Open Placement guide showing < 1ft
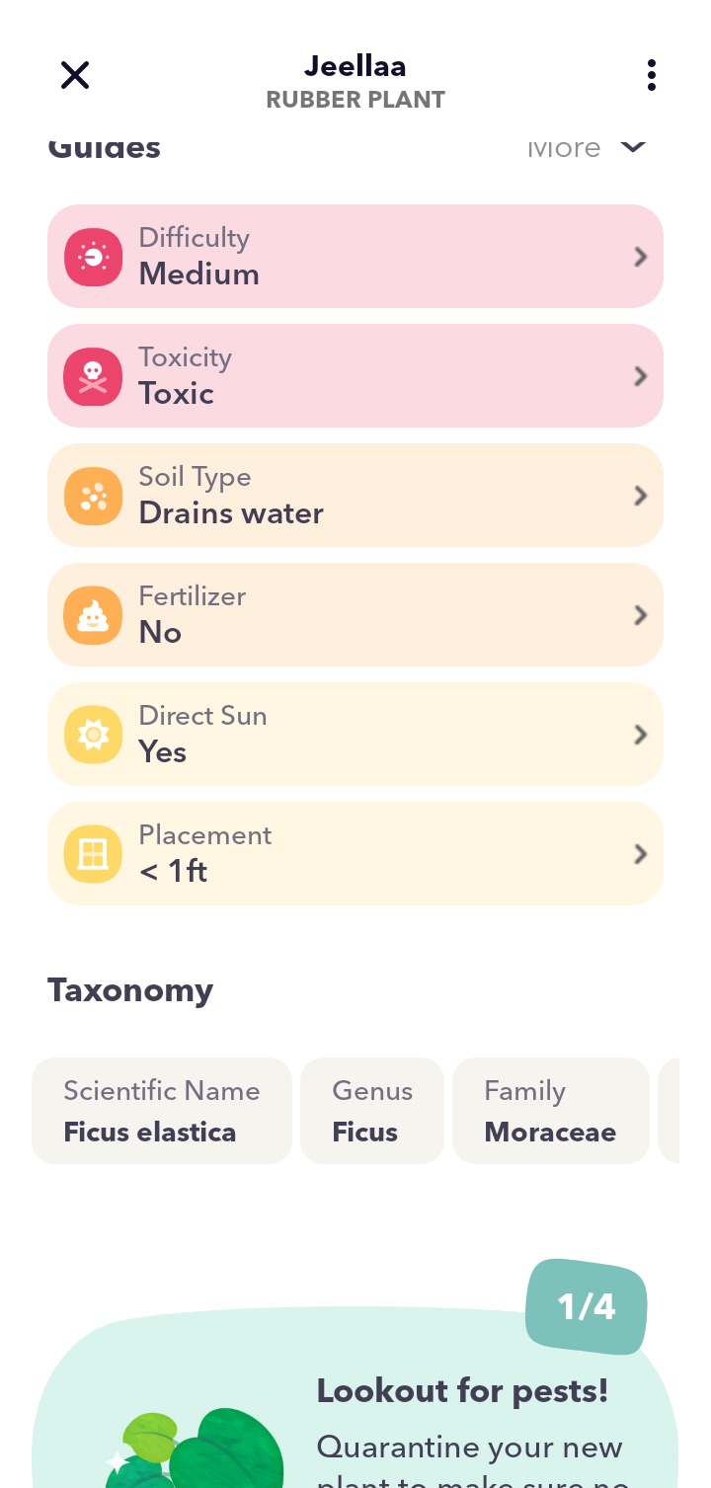The image size is (711, 1488). 355,854
